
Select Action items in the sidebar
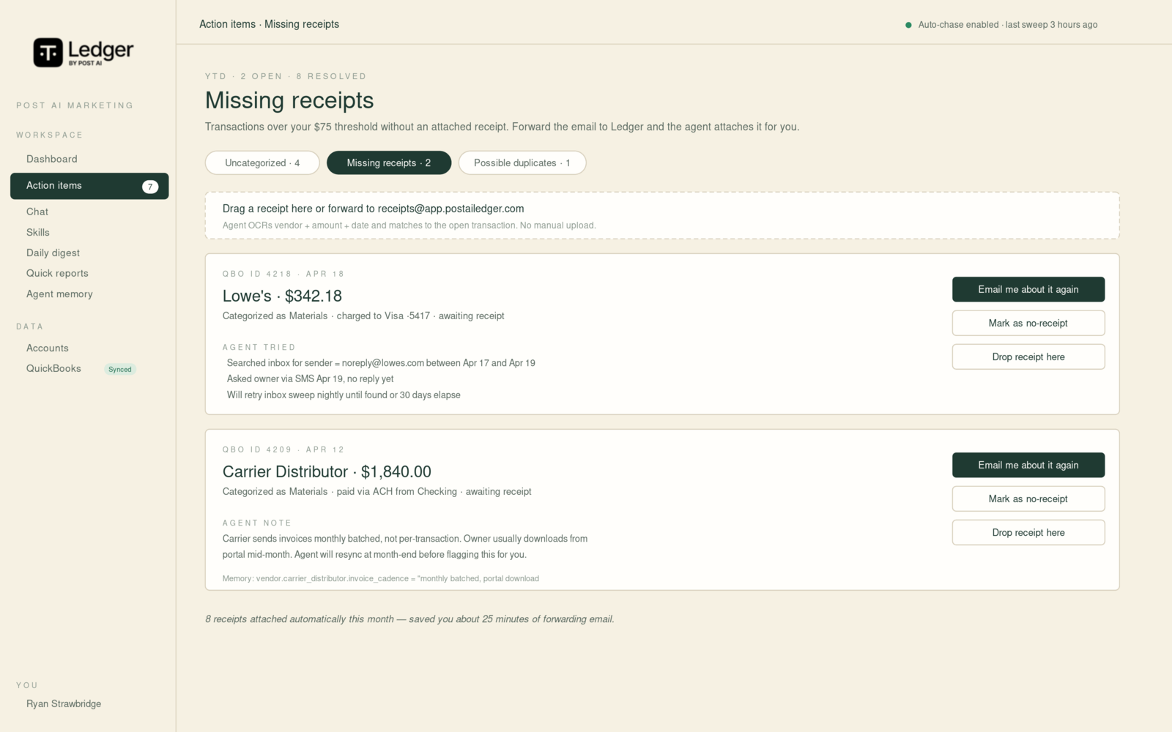pos(89,186)
